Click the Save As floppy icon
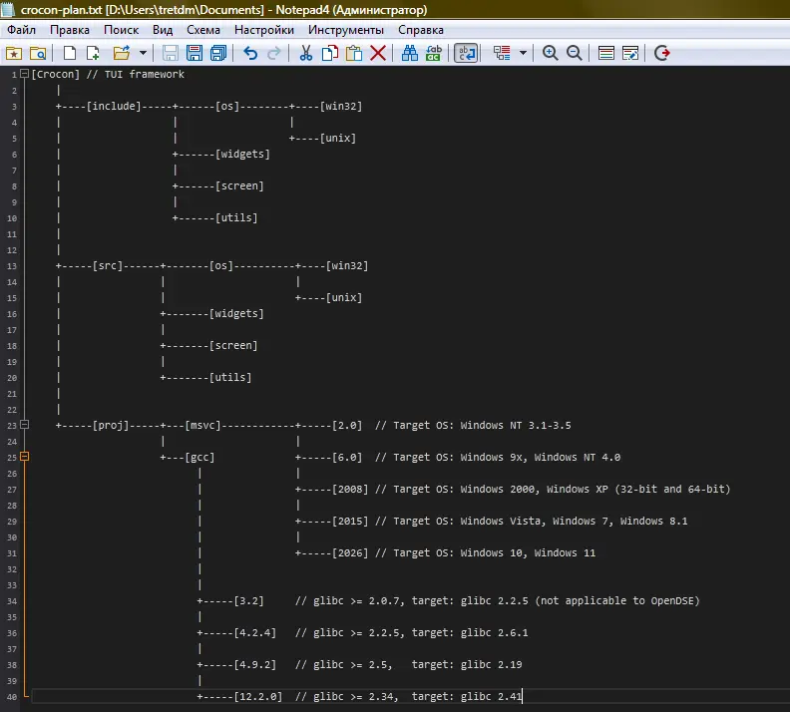Image resolution: width=790 pixels, height=712 pixels. click(x=195, y=53)
